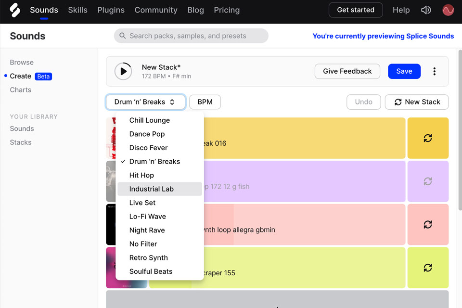
Task: Open Create Beta in the sidebar
Action: point(31,77)
